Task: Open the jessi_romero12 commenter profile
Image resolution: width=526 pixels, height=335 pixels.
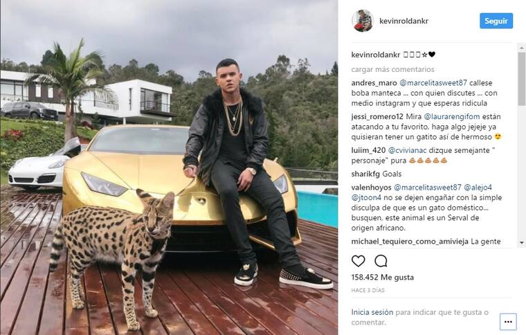Action: coord(377,117)
